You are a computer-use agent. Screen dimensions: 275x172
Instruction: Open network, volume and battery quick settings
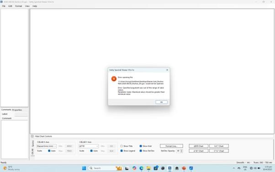(x=255, y=168)
